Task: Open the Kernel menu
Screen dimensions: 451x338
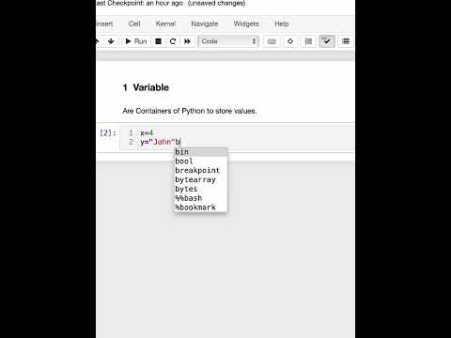Action: click(x=165, y=23)
